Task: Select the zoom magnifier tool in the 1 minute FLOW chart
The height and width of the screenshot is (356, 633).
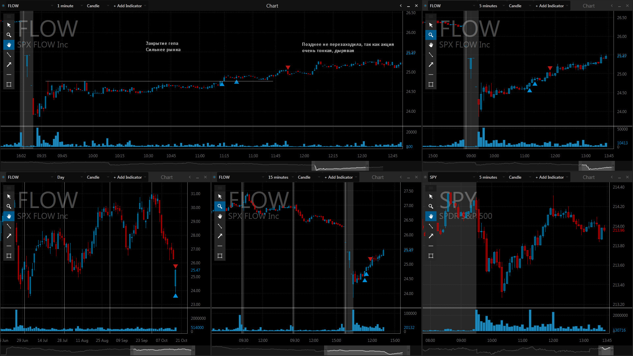Action: click(9, 35)
